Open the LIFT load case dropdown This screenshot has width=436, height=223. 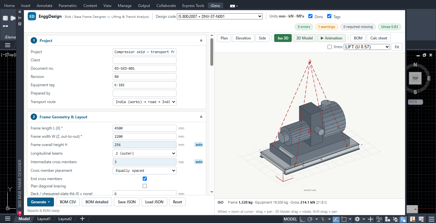(367, 47)
